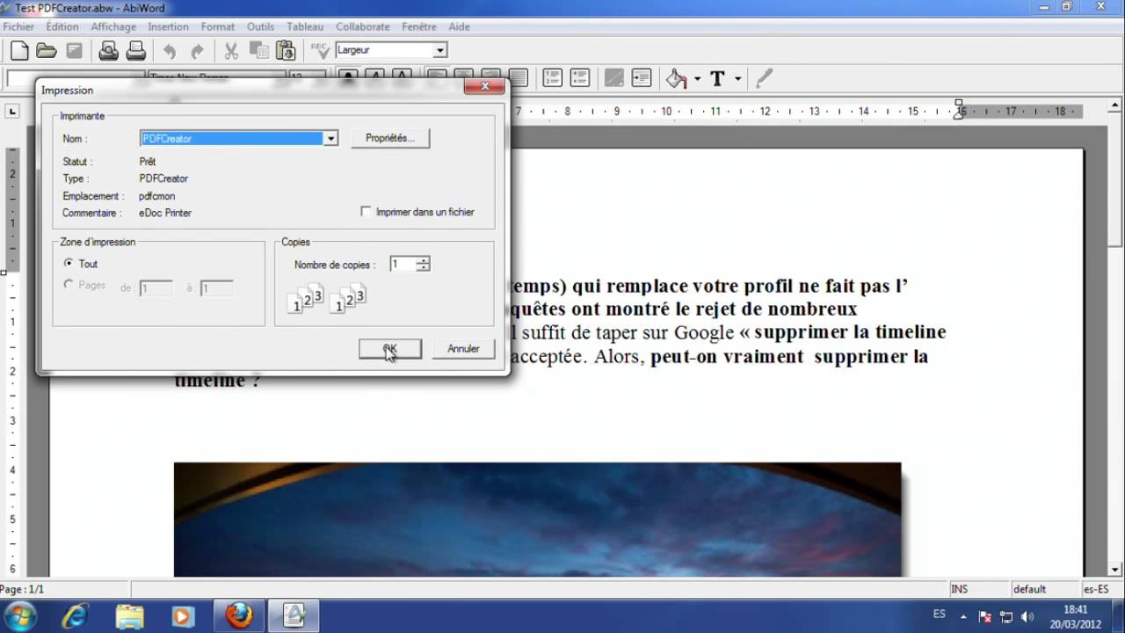Click the es-ES language status field

tap(1096, 589)
